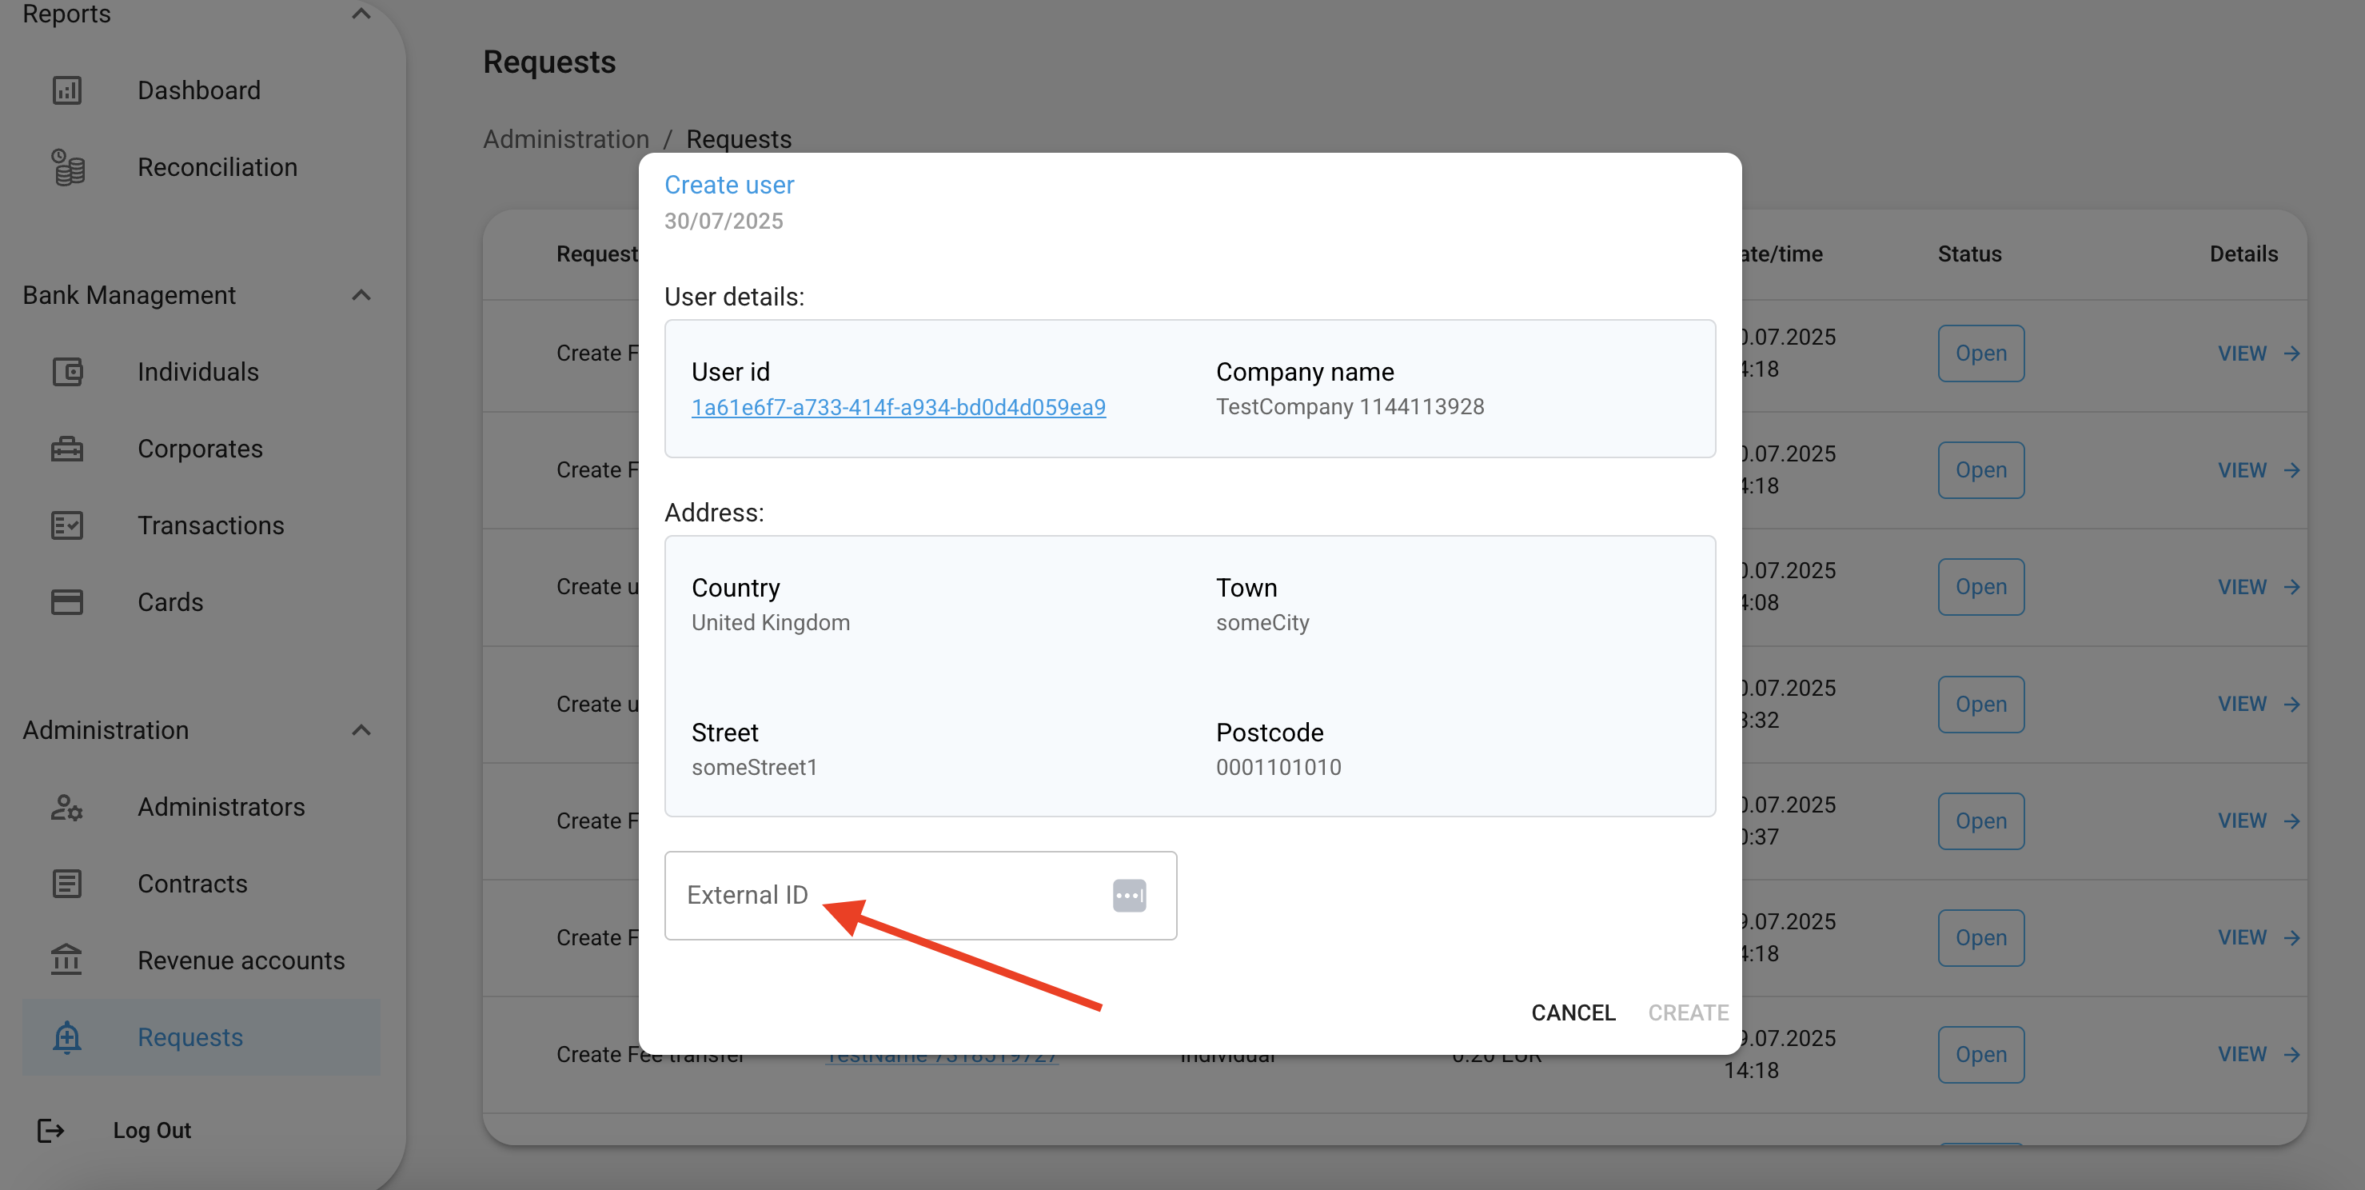Open the User id link in the dialog
The width and height of the screenshot is (2365, 1190).
(x=898, y=407)
